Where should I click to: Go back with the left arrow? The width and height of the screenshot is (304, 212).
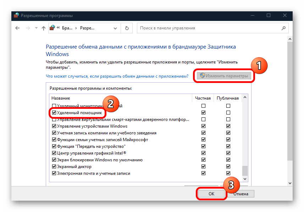(x=17, y=28)
